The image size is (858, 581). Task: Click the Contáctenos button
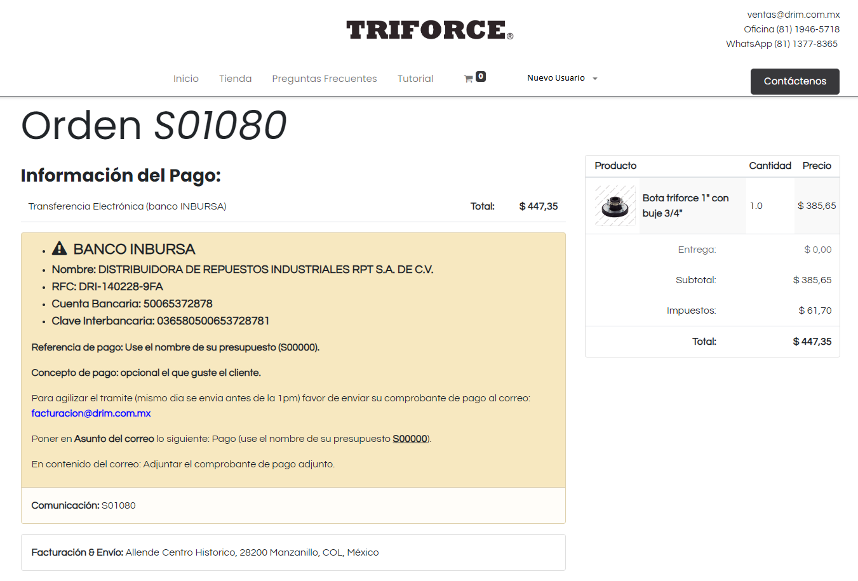click(795, 81)
